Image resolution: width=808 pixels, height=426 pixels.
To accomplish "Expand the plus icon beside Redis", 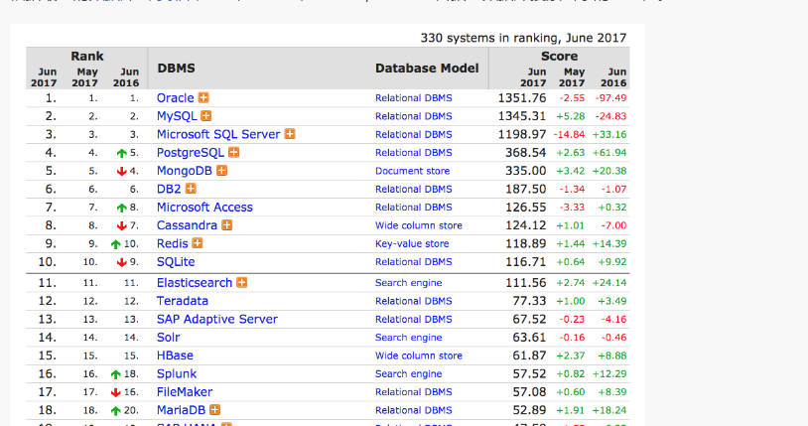I will point(198,243).
